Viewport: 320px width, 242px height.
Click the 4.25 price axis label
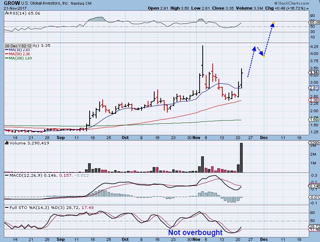[x=314, y=47]
